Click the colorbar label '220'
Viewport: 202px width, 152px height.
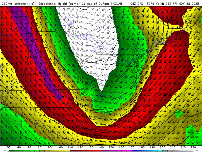click(x=183, y=147)
